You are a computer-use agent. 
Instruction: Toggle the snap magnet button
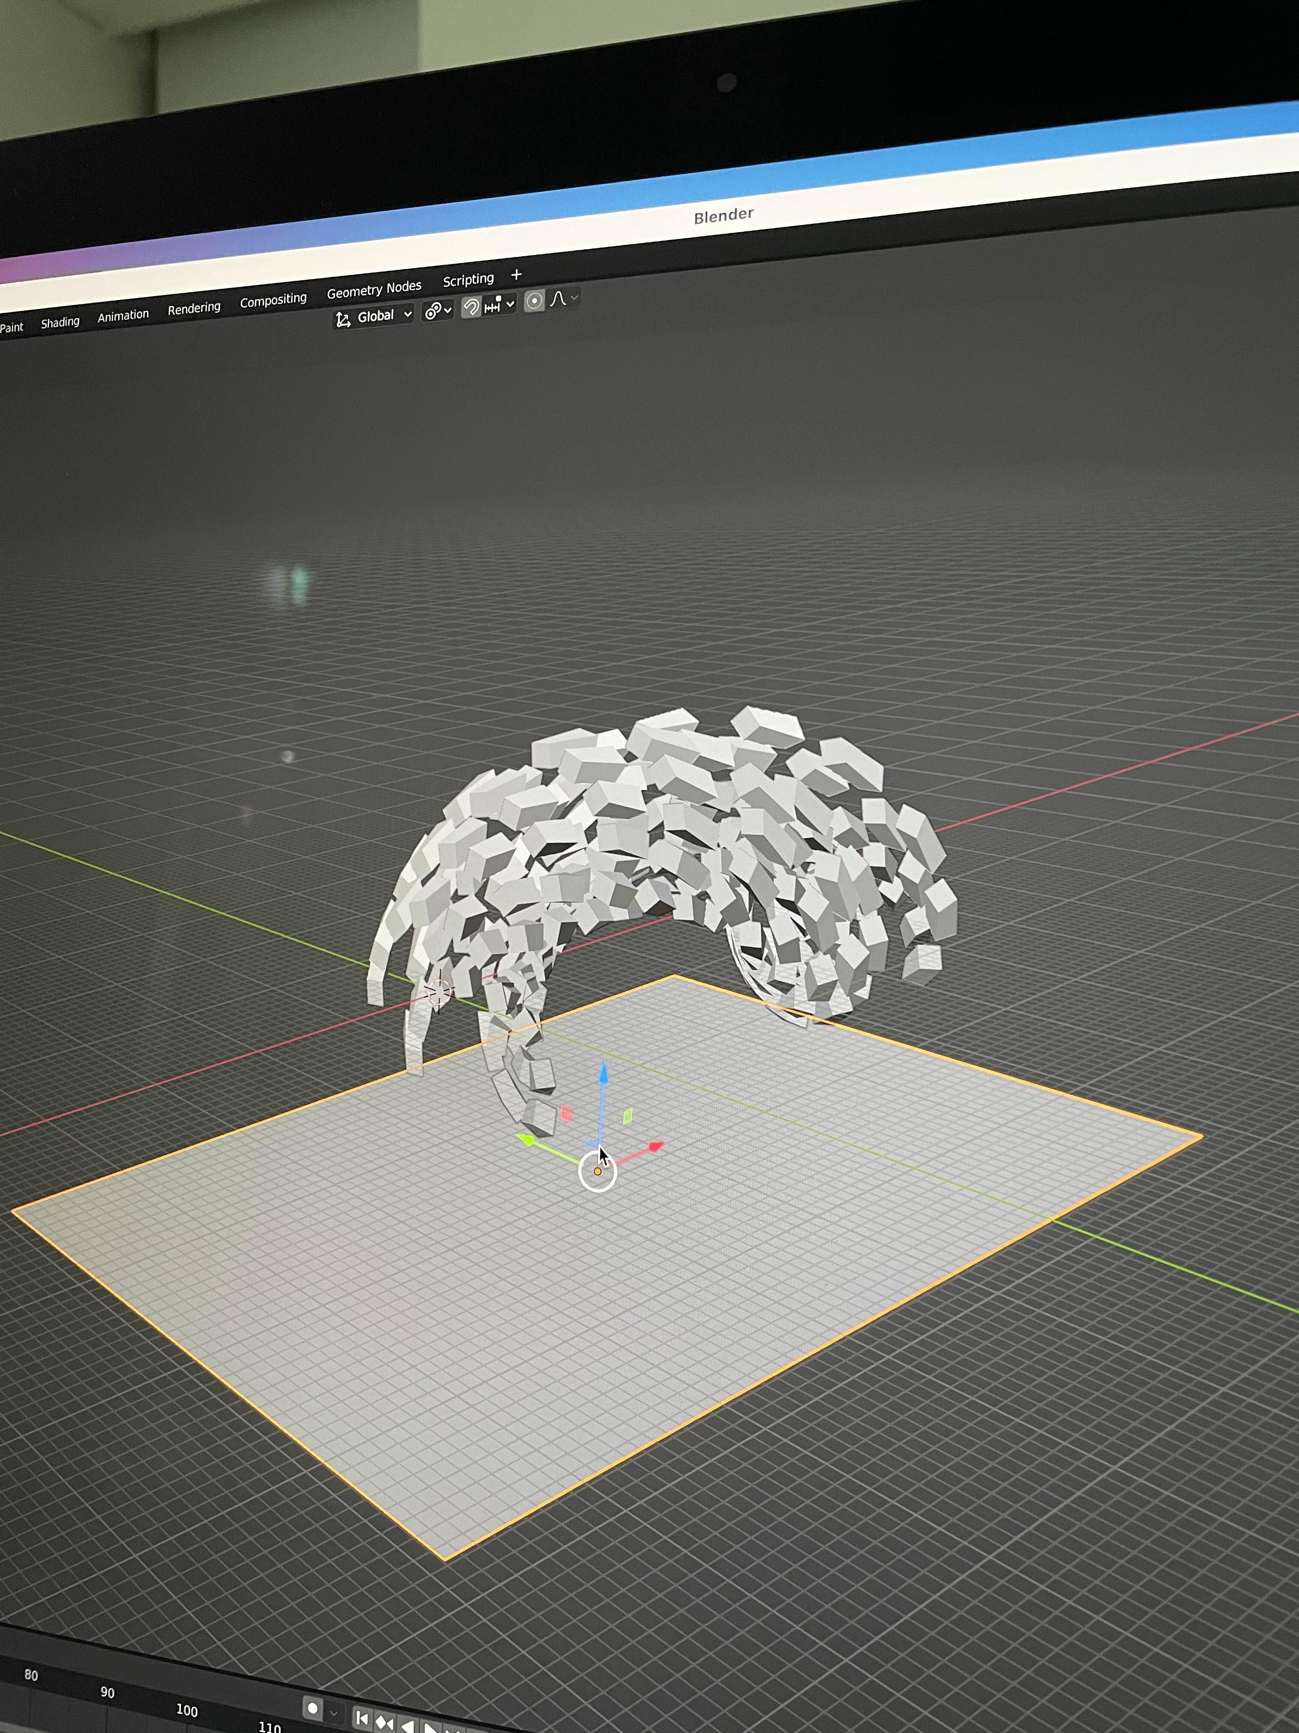470,307
